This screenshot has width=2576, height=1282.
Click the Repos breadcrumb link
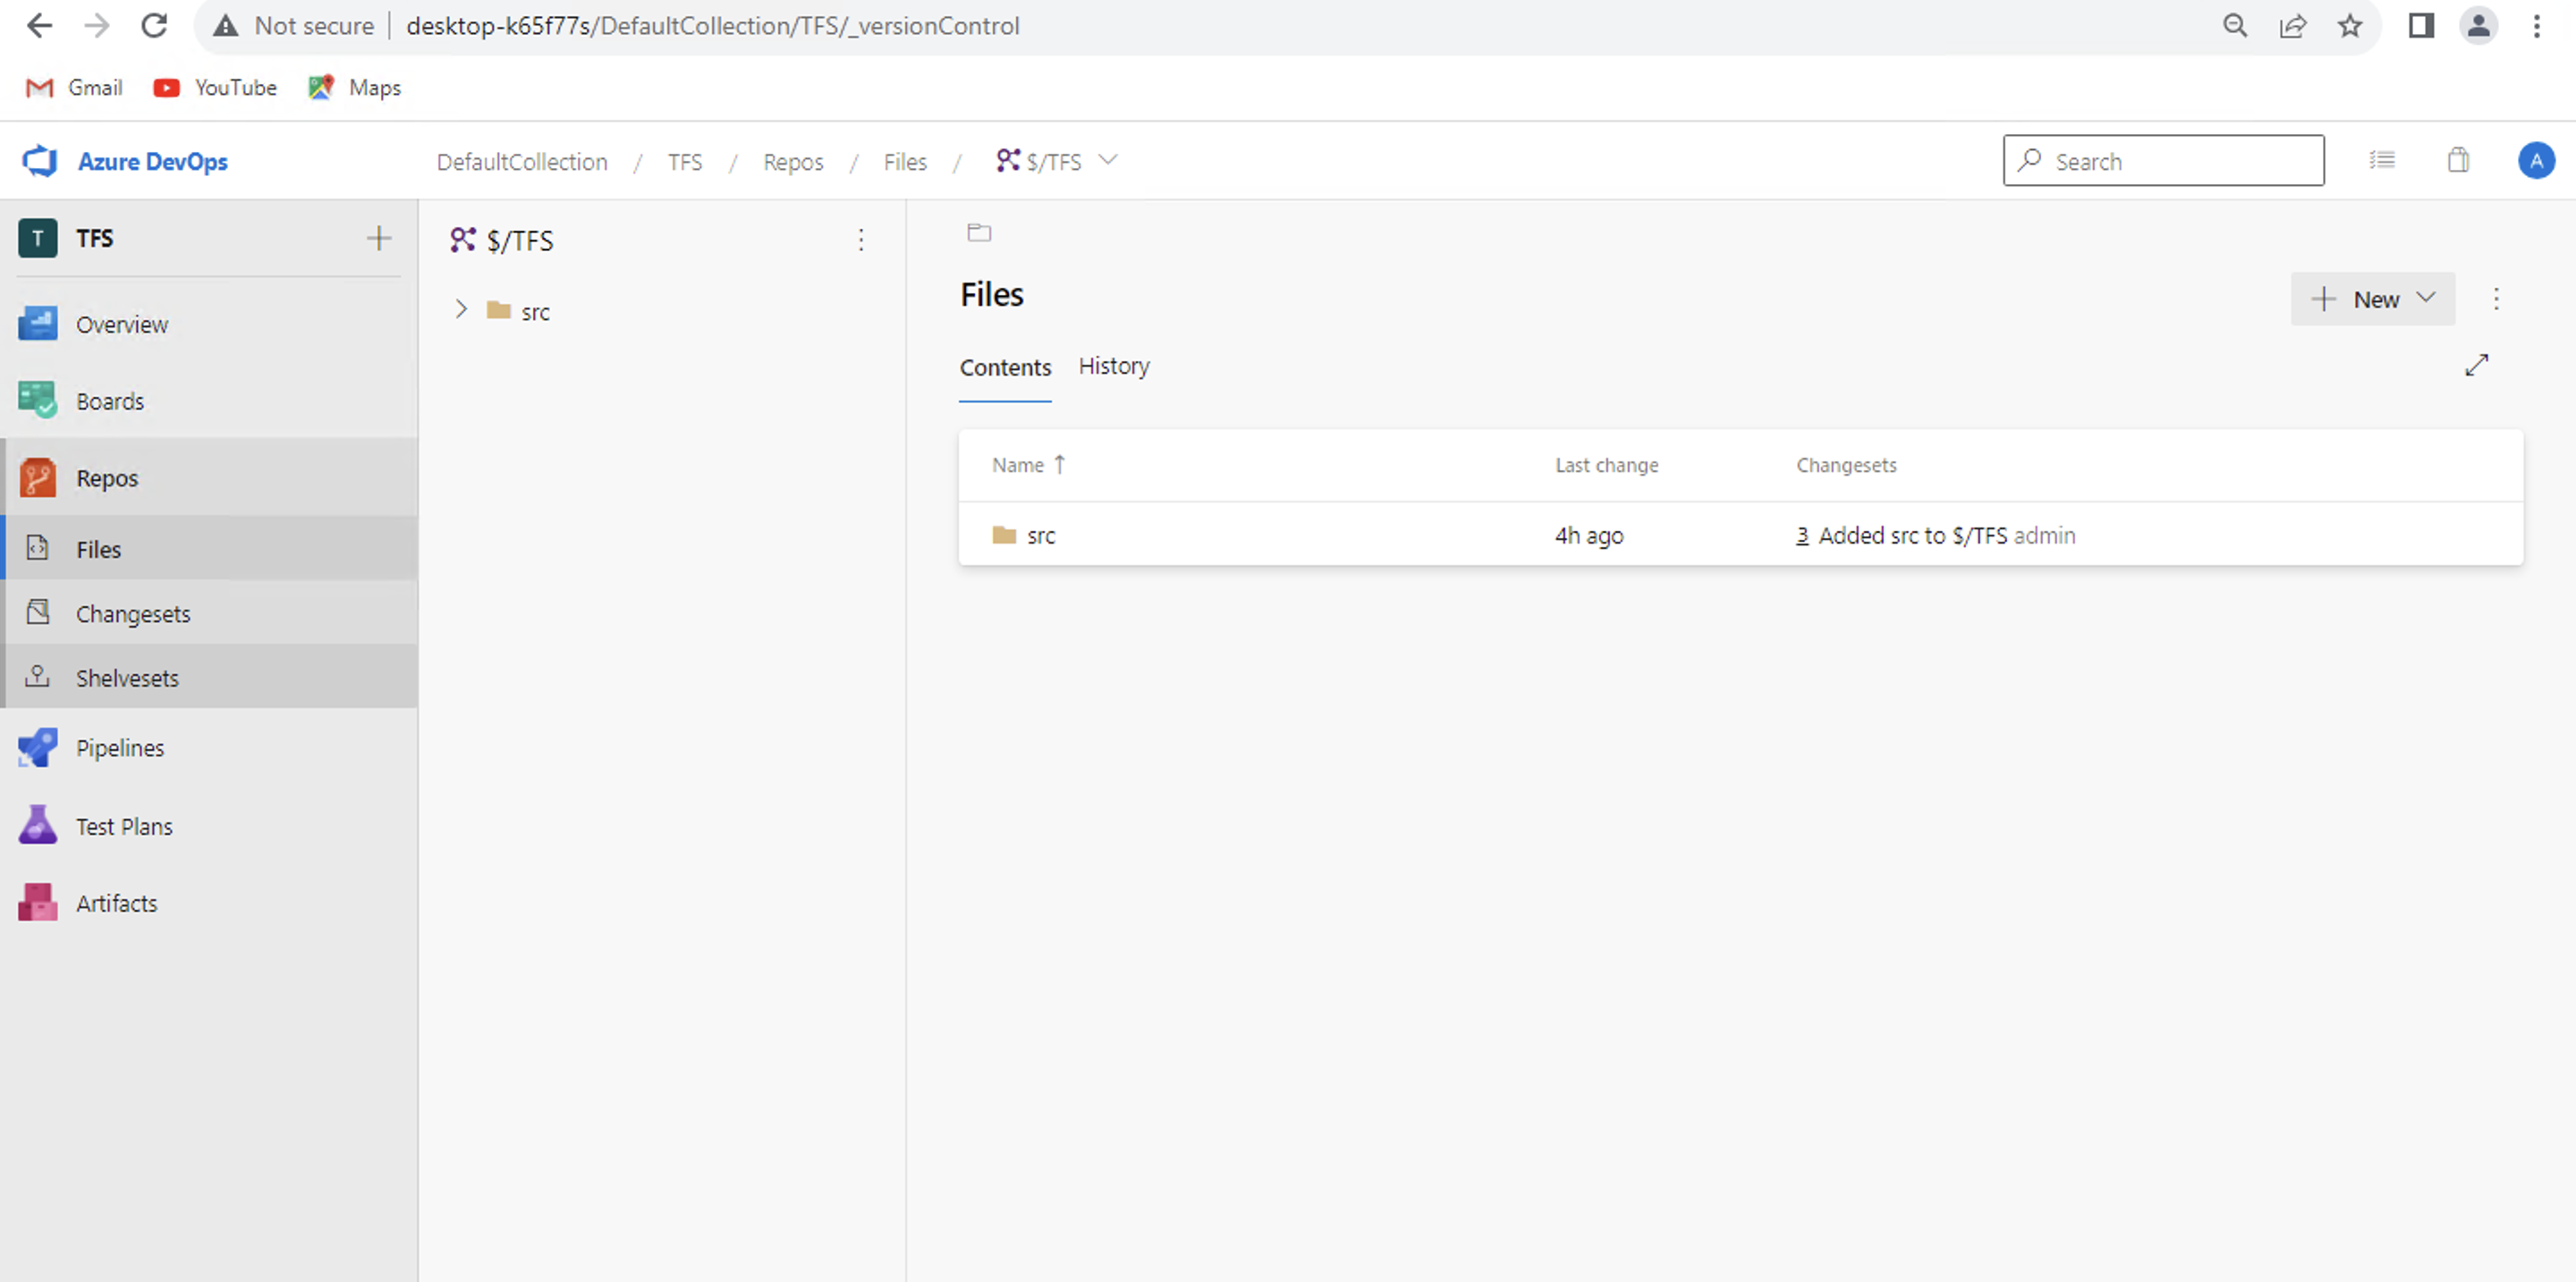[793, 161]
